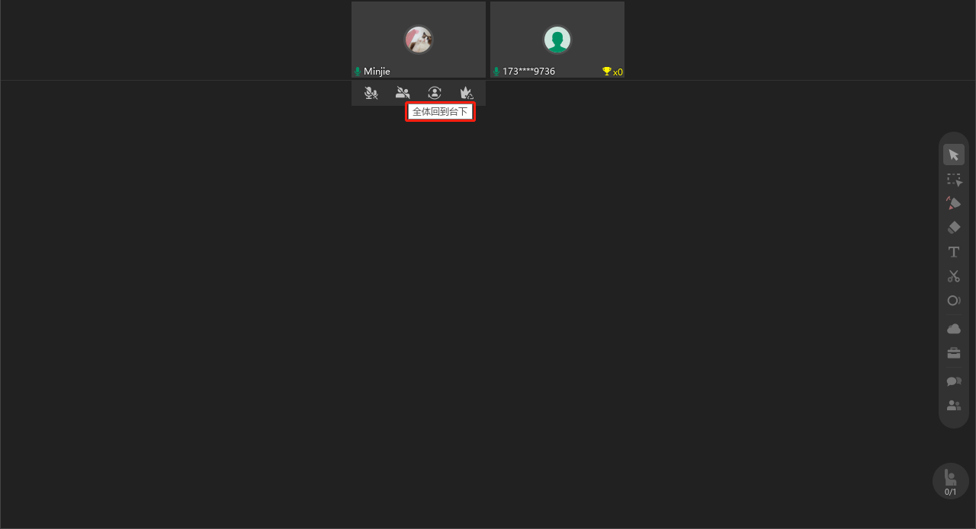Viewport: 976px width, 529px height.
Task: Send everyone back off stage
Action: click(403, 93)
